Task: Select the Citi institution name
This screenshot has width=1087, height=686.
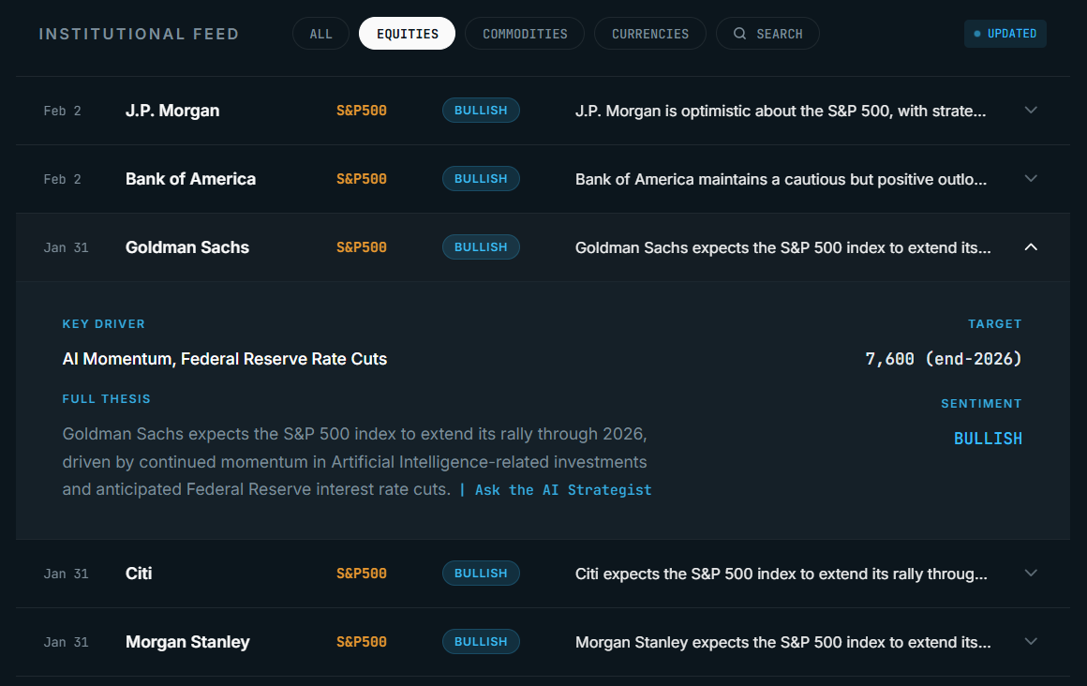Action: click(x=139, y=574)
